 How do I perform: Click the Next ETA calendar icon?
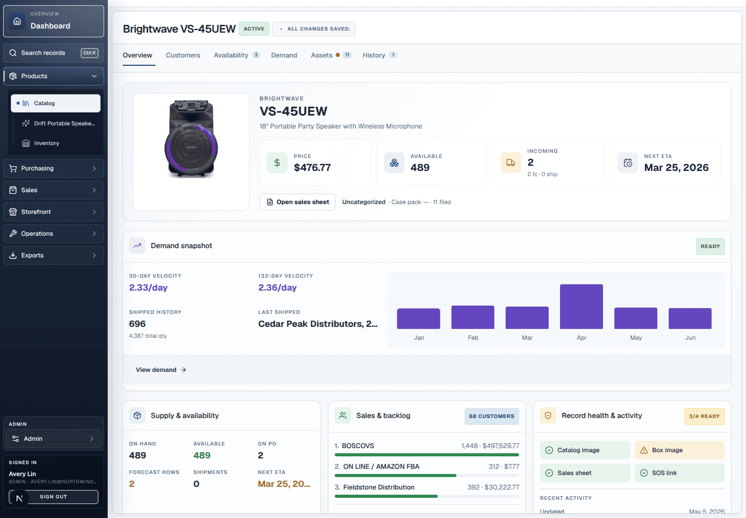tap(628, 163)
